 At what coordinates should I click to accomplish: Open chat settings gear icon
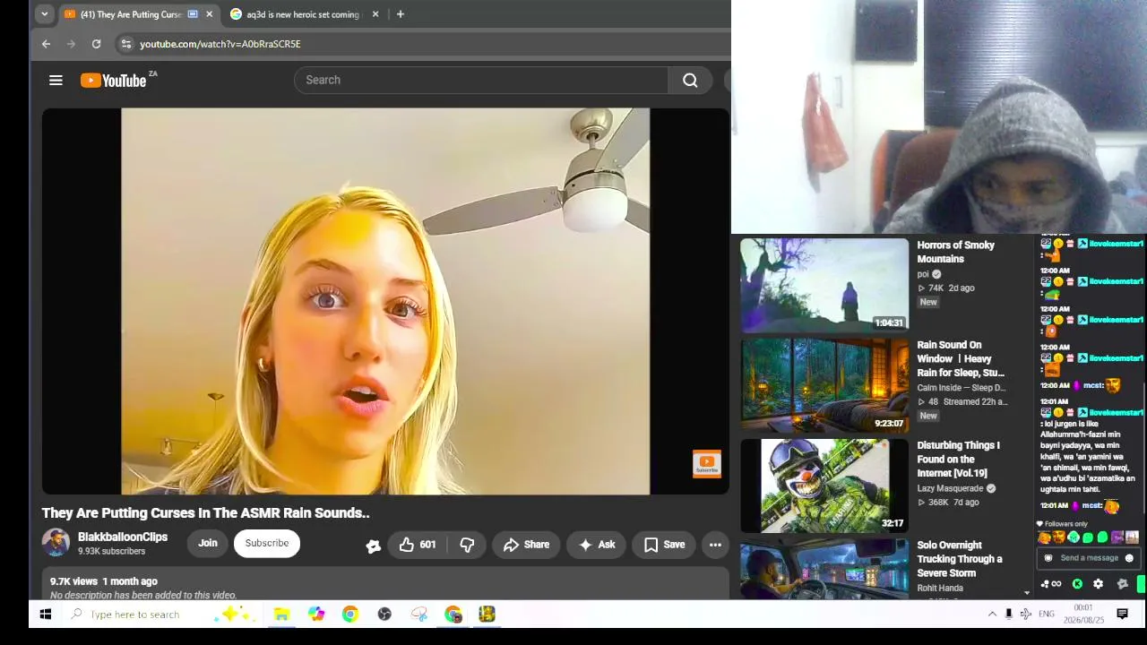[x=1098, y=584]
